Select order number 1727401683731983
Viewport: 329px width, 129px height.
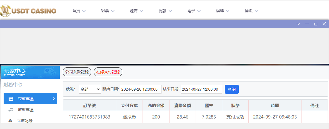(x=89, y=117)
